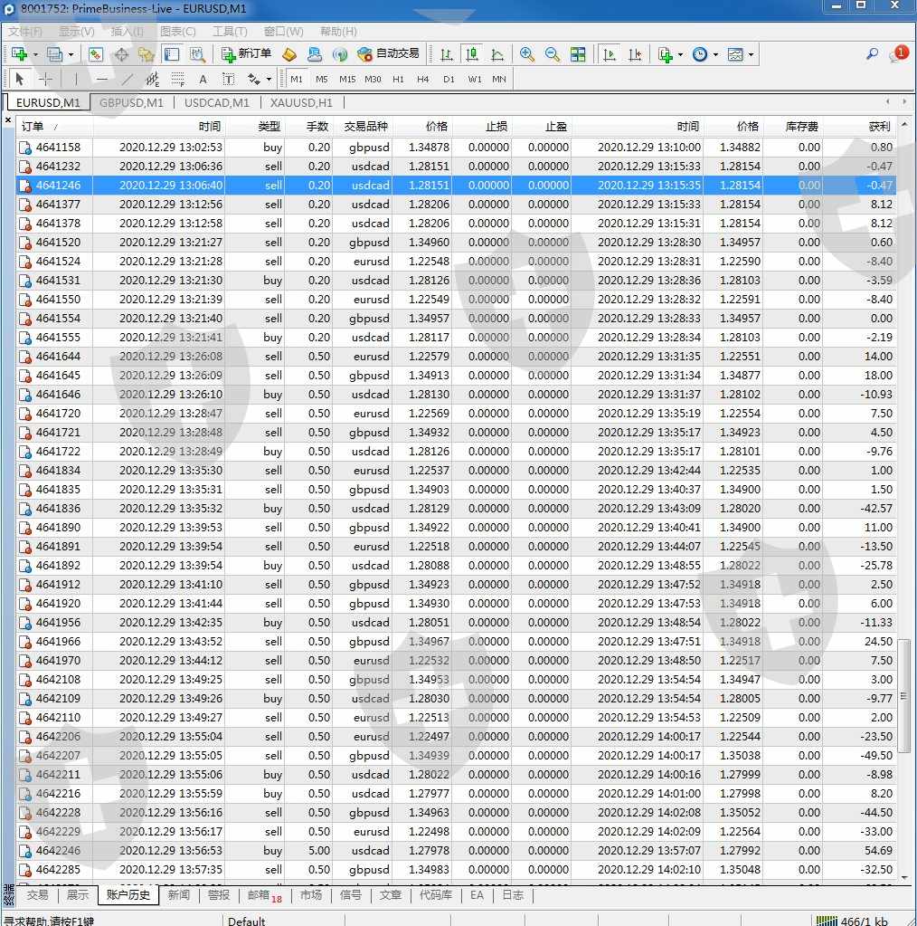Select the draw trendline tool
Screen dimensions: 917x926
[128, 79]
